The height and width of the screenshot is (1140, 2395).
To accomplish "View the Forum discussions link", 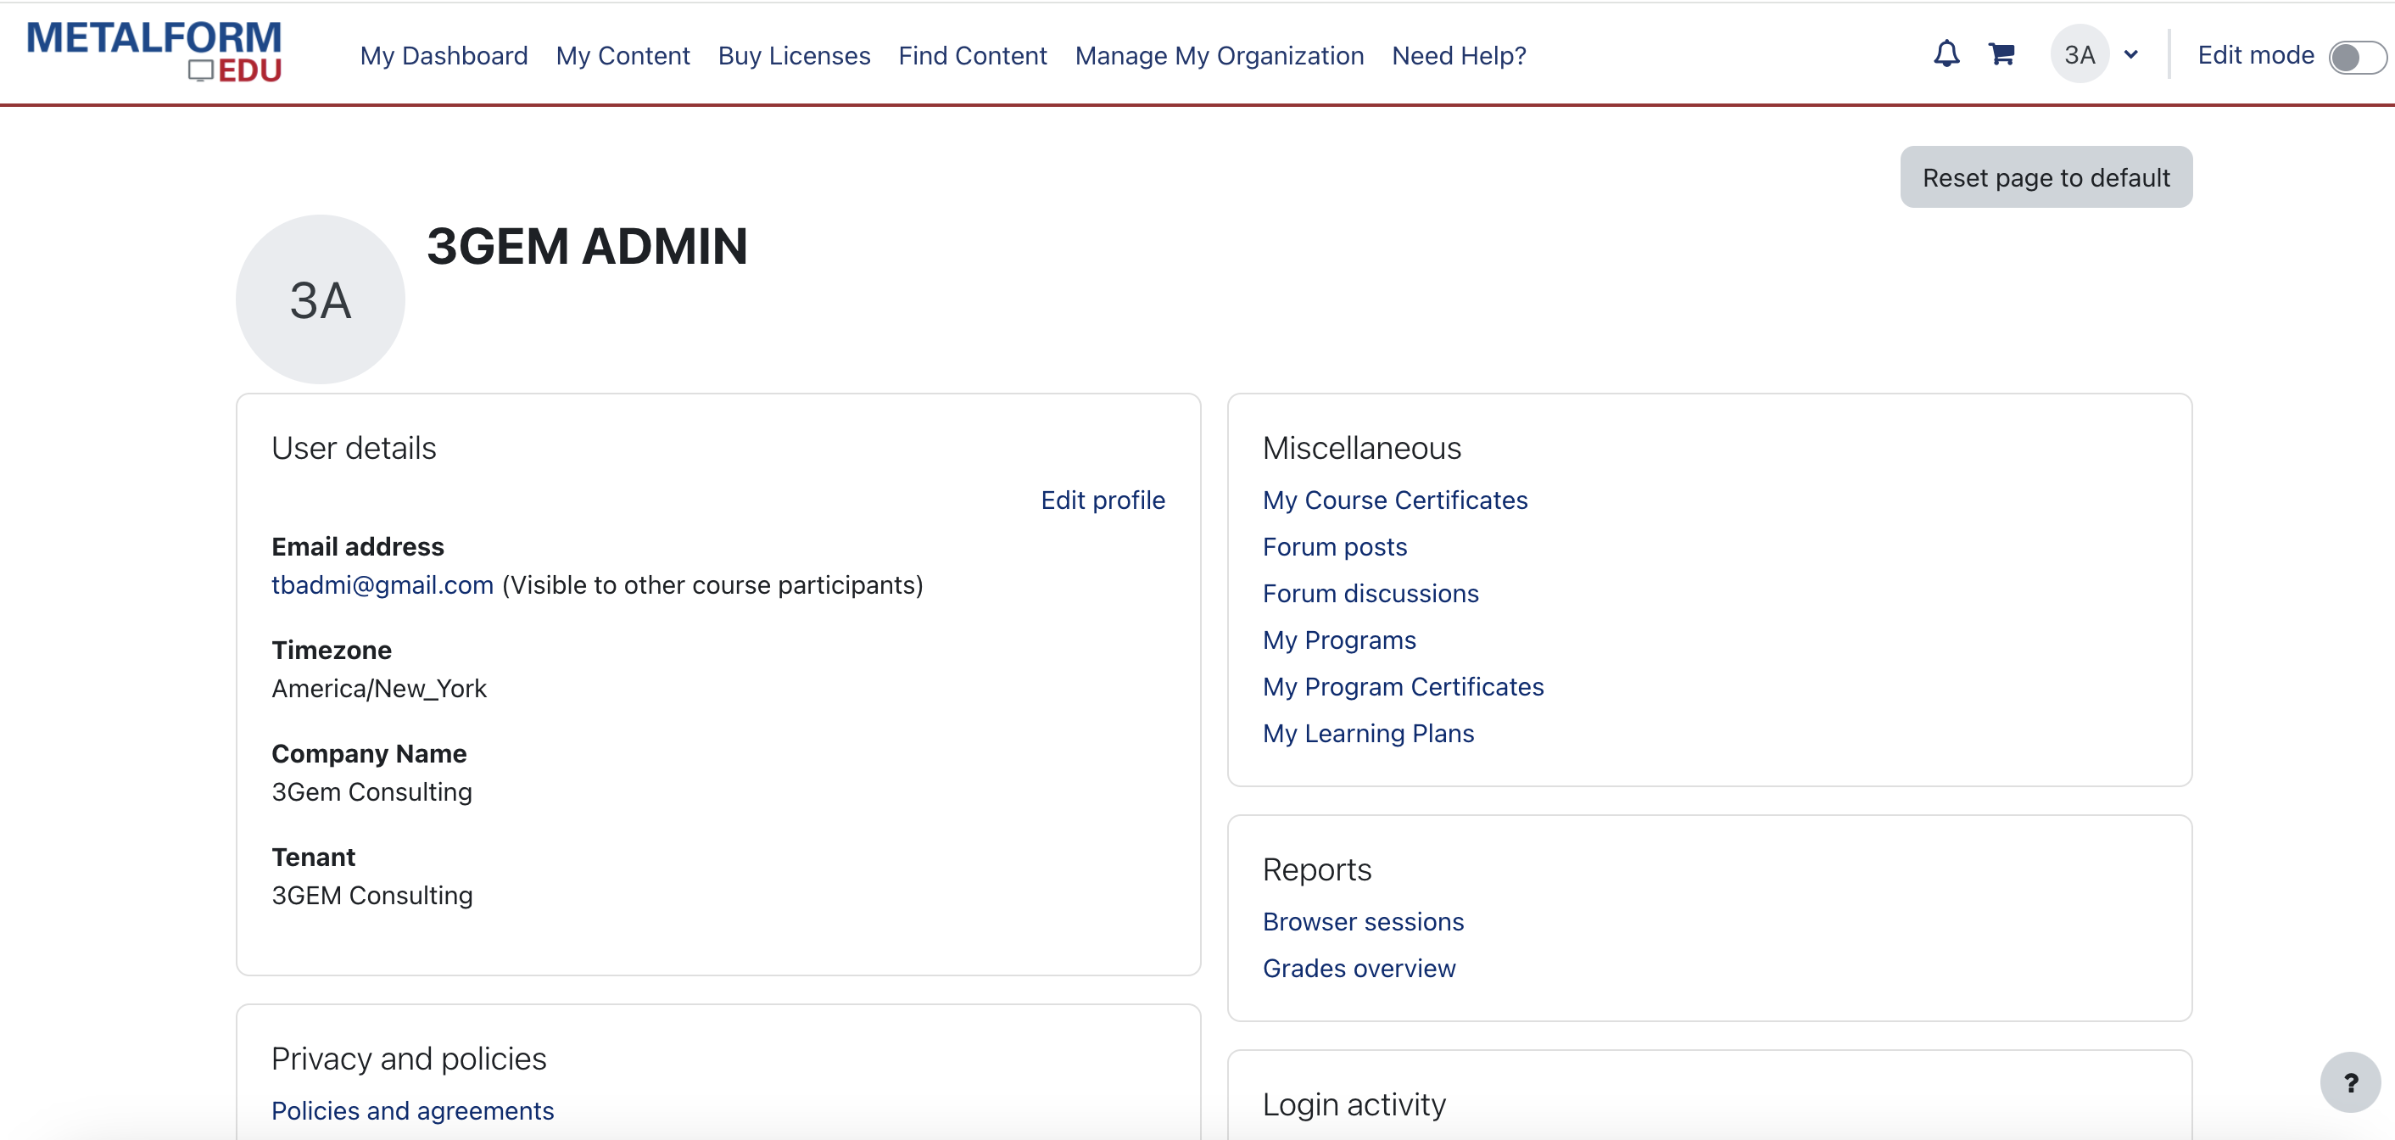I will pyautogui.click(x=1370, y=593).
